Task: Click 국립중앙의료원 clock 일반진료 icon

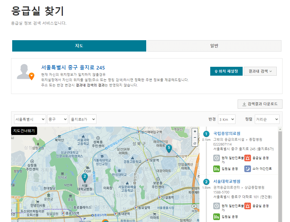Action: coord(217,158)
